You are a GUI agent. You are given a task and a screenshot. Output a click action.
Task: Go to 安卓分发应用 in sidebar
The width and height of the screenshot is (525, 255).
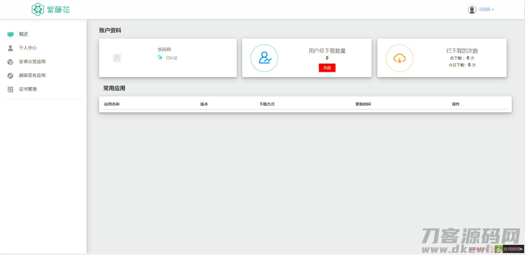tap(32, 62)
